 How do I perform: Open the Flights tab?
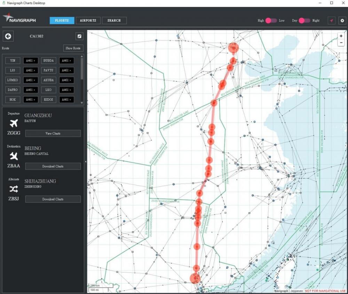tap(62, 21)
